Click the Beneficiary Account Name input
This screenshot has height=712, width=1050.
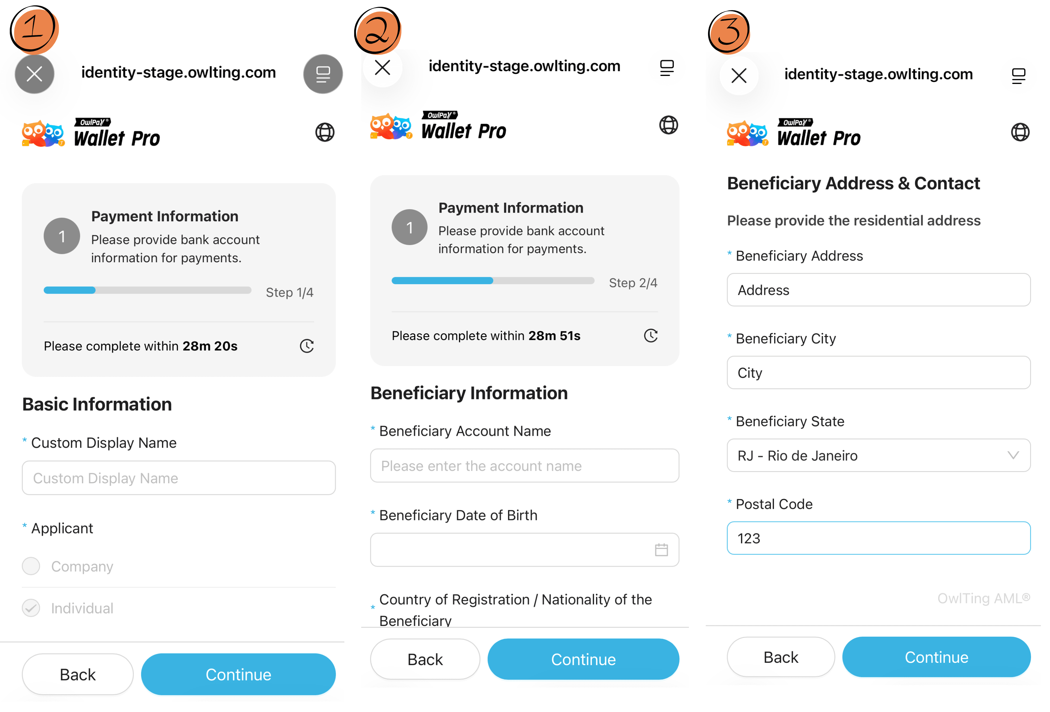[x=524, y=465]
